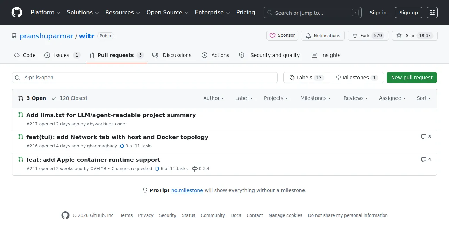Open Security and quality tab

(x=269, y=55)
